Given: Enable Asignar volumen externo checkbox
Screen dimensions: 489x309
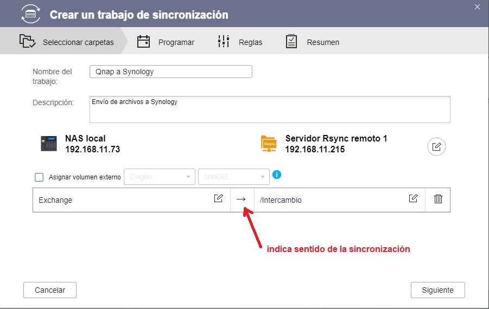Looking at the screenshot, I should click(x=39, y=177).
